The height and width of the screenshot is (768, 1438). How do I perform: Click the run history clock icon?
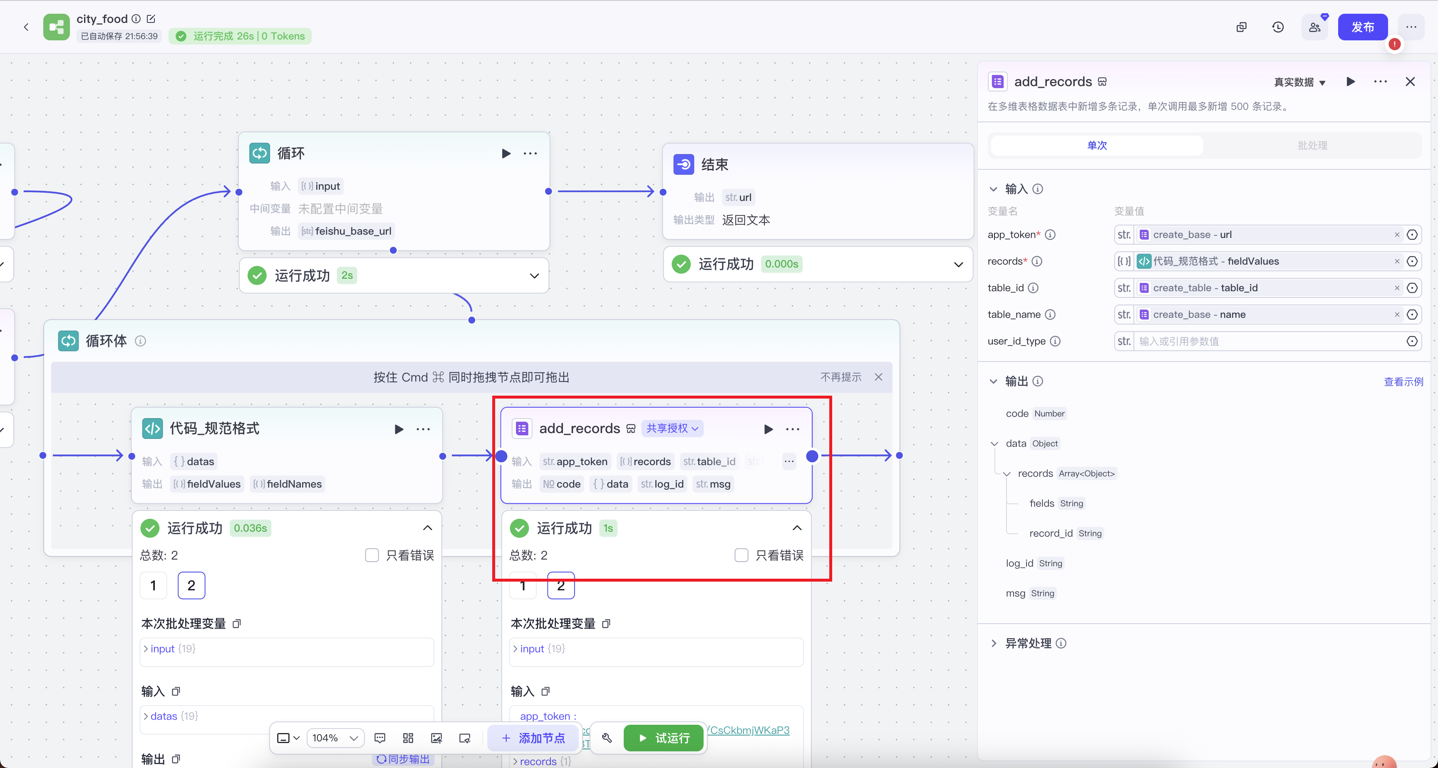pos(1278,27)
